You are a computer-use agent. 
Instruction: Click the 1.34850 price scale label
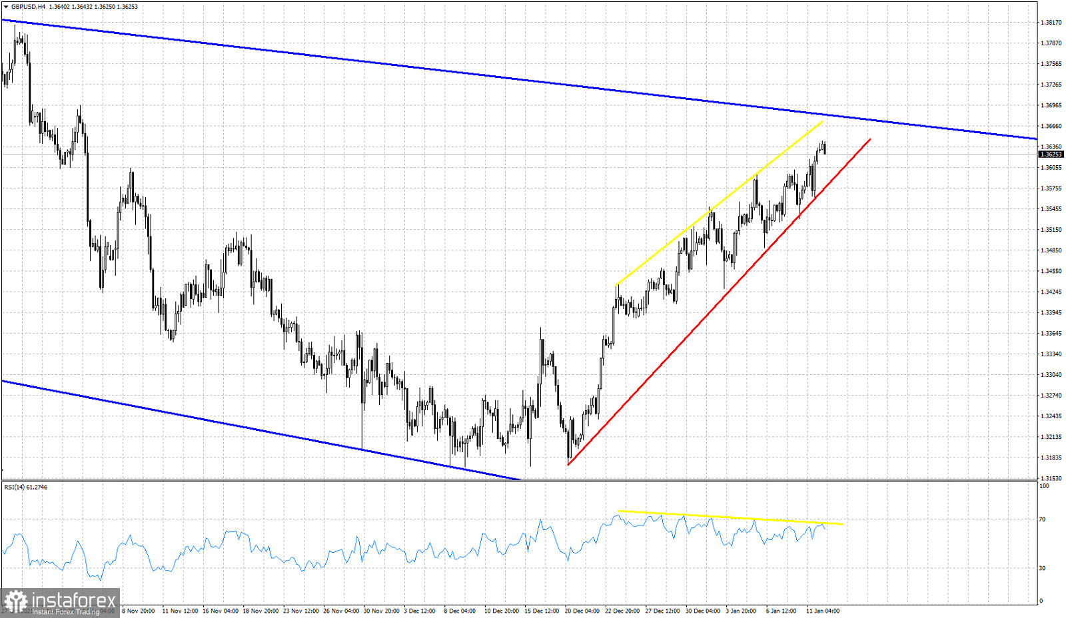(x=1051, y=250)
